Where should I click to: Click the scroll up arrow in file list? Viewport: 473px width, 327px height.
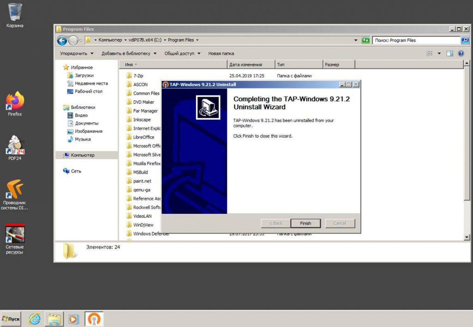click(467, 63)
